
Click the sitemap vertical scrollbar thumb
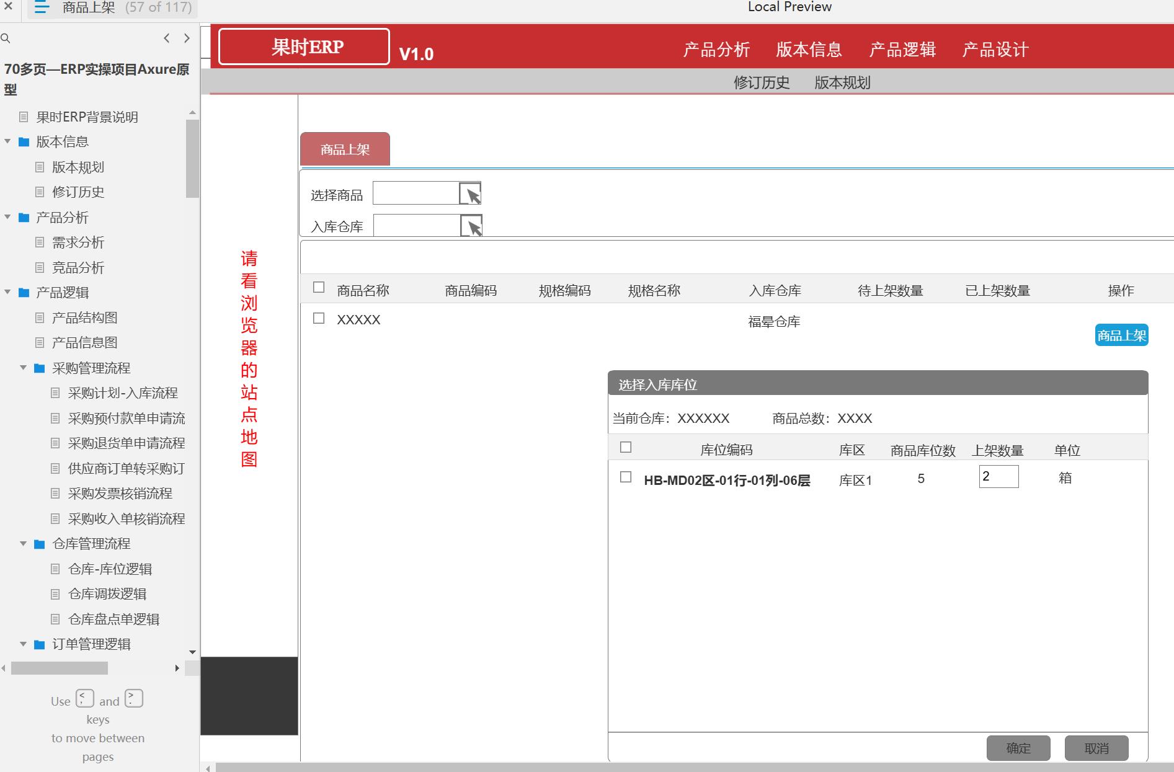pos(192,159)
